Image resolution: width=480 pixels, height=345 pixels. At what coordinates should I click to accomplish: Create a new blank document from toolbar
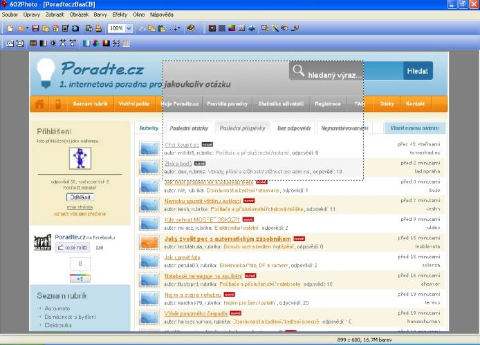10,28
